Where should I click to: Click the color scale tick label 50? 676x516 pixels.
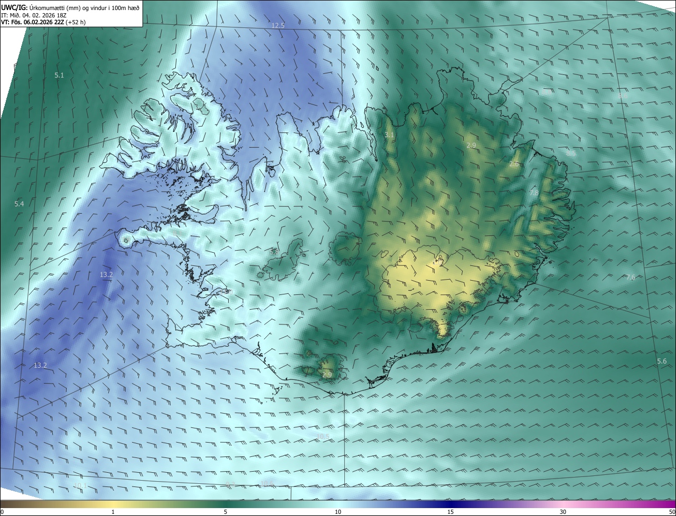[x=672, y=512]
